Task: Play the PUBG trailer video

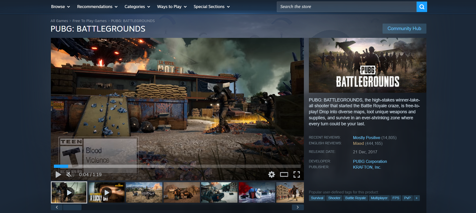Action: tap(58, 175)
